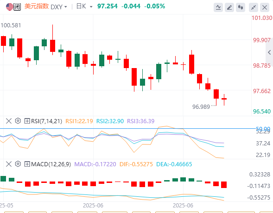Open RSI indicator settings gear
This screenshot has width=273, height=213.
[18, 121]
